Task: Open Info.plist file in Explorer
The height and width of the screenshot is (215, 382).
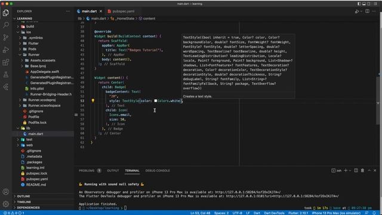Action: click(37, 88)
